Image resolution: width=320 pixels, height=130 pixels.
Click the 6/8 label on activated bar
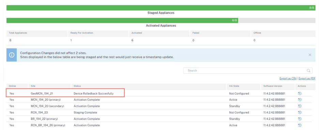coord(234,20)
